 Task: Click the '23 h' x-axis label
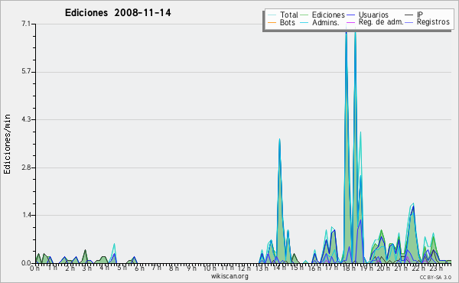click(436, 268)
